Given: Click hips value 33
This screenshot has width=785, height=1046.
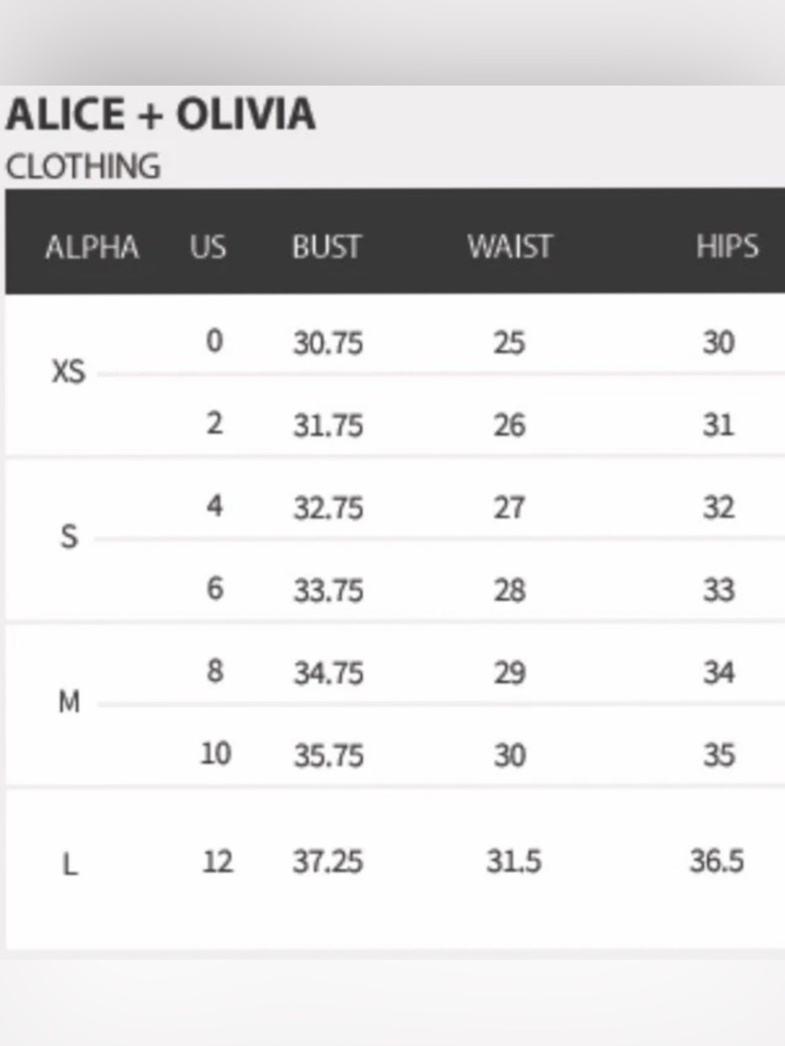Looking at the screenshot, I should pyautogui.click(x=718, y=590).
